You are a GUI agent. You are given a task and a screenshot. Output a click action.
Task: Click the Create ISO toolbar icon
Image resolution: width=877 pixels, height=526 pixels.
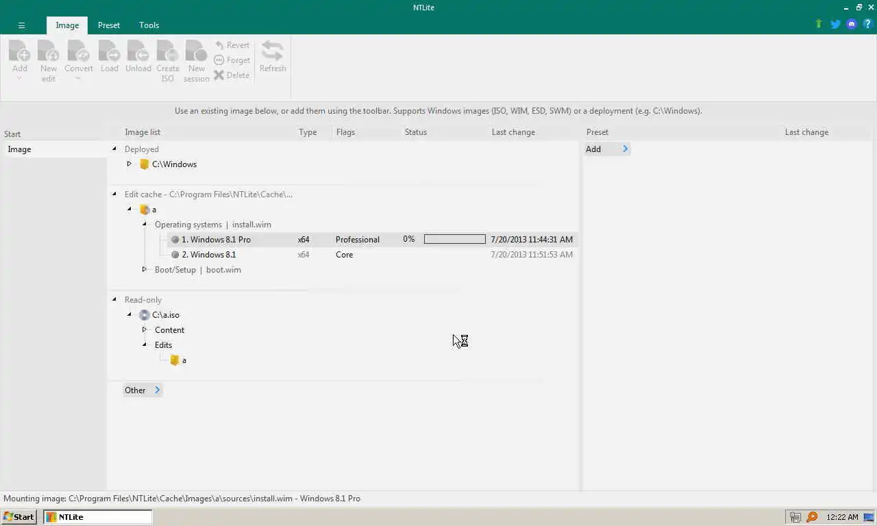click(x=168, y=51)
